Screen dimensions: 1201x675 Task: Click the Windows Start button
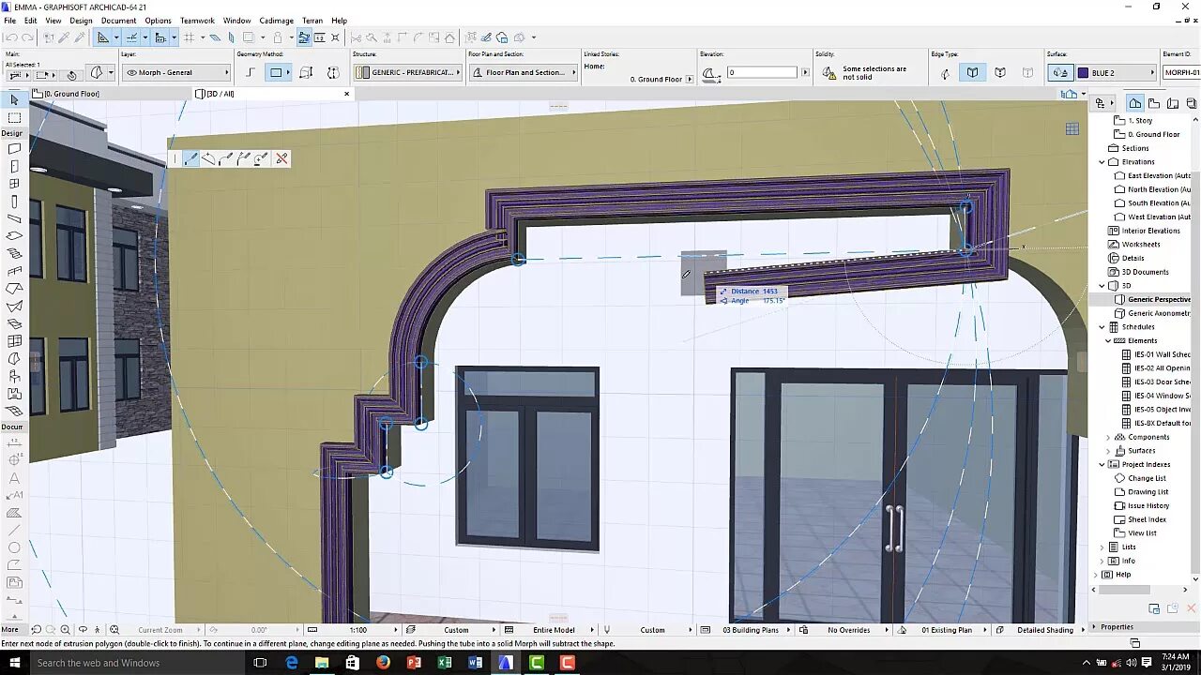click(15, 663)
